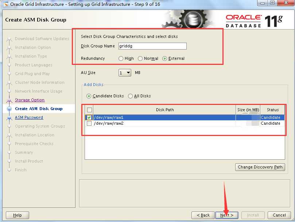Open the Storage Option step link

30,100
